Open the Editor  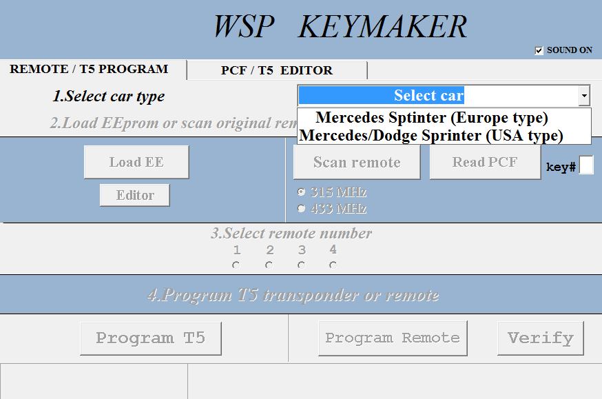coord(134,195)
